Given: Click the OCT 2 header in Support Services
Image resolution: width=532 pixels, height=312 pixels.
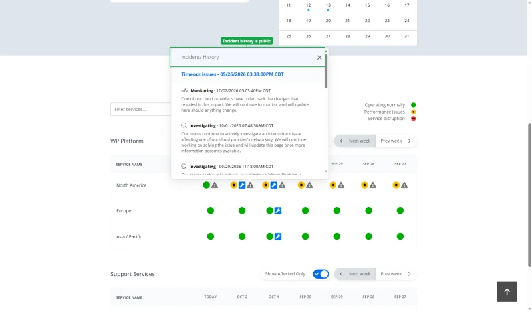Looking at the screenshot, I should pos(242,297).
